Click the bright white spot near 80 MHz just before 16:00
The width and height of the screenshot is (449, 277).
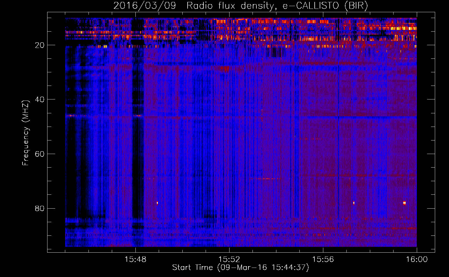[x=404, y=203]
